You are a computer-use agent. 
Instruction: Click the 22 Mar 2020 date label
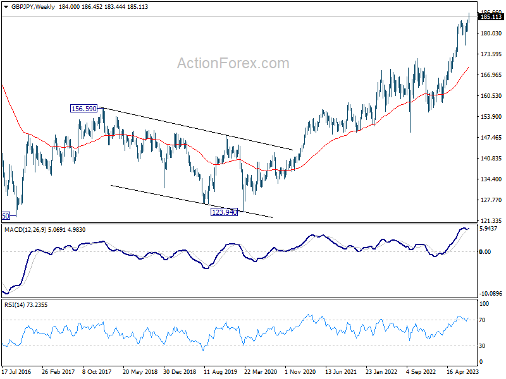coord(261,371)
